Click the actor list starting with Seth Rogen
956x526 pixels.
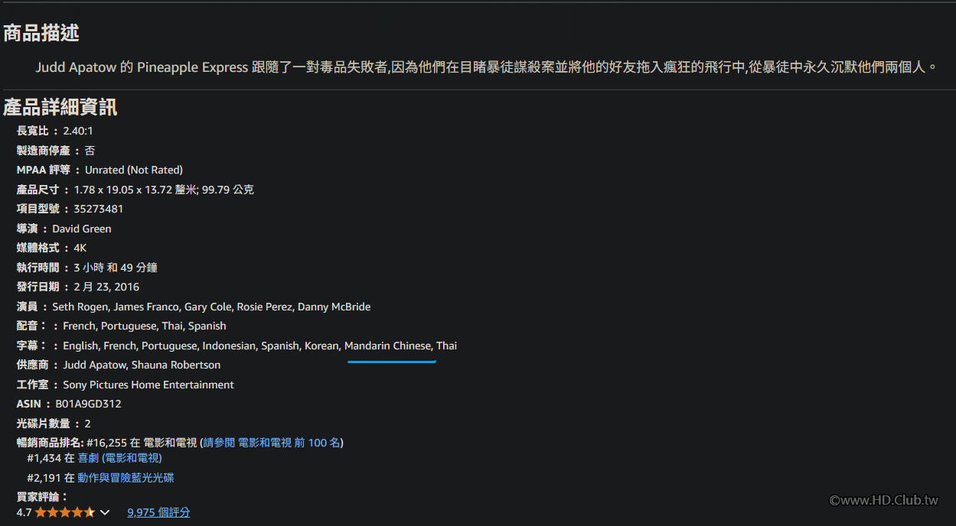tap(211, 307)
